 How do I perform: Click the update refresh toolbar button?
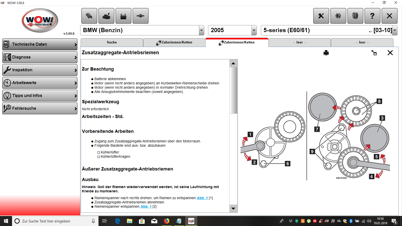click(338, 16)
